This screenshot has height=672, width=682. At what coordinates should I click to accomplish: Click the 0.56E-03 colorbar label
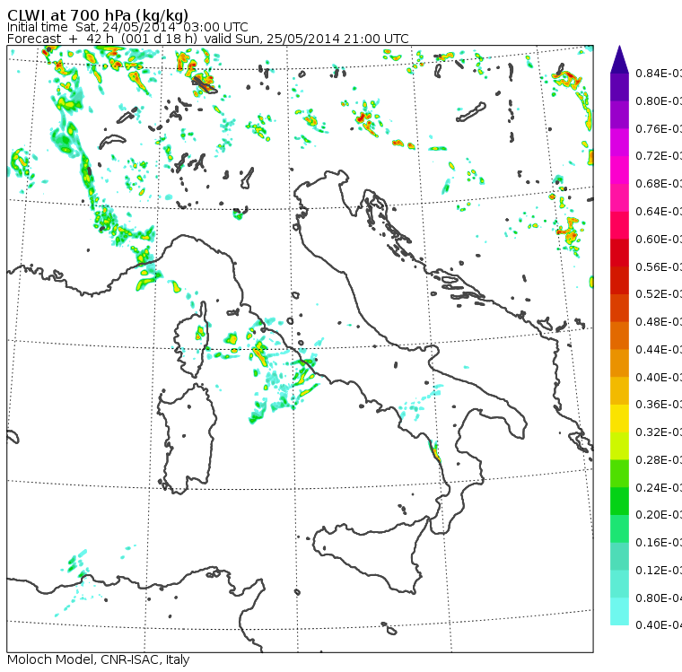point(659,266)
